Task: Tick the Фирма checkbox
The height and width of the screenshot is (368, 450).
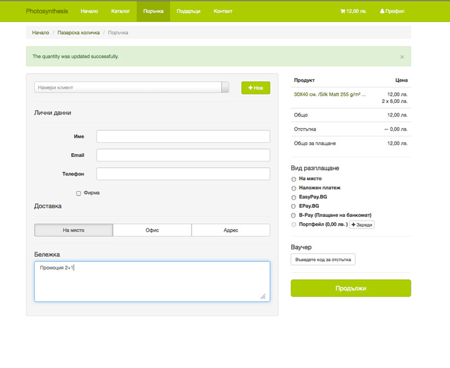Action: pyautogui.click(x=78, y=193)
